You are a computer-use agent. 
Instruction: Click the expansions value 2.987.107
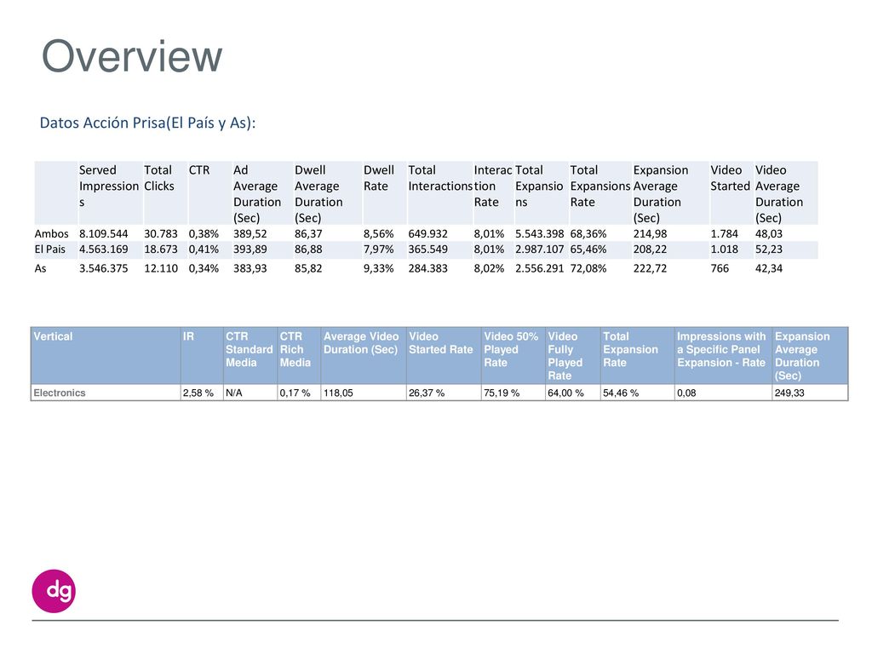pos(539,250)
